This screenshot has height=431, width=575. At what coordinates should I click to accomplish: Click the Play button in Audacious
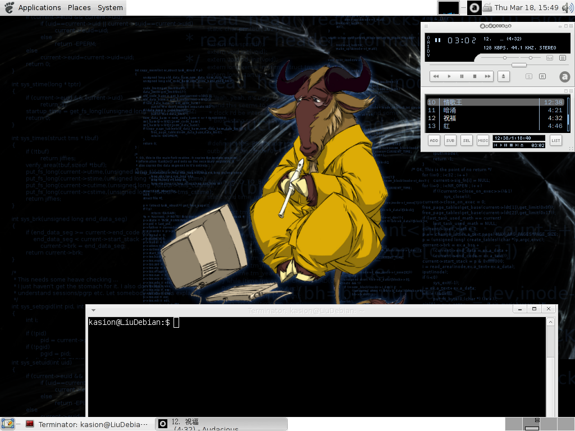[x=449, y=76]
